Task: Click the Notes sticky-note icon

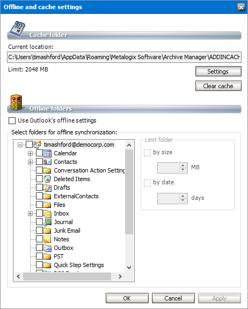Action: coord(47,239)
